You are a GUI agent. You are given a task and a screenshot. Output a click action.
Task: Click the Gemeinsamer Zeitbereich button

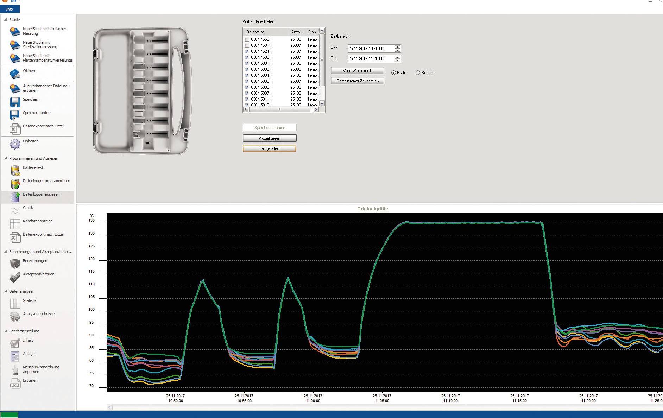pos(358,81)
